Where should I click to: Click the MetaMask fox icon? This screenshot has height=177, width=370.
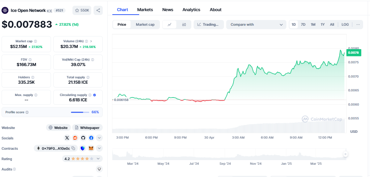coord(91,148)
